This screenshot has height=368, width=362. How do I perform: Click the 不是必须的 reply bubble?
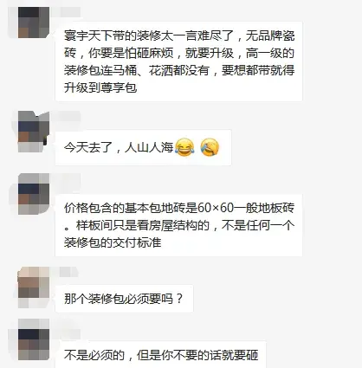pos(160,354)
